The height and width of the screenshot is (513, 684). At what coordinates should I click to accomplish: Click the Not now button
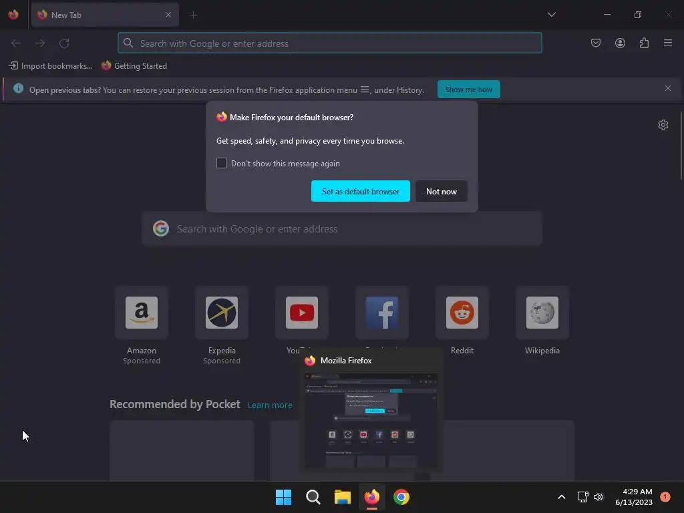[442, 191]
